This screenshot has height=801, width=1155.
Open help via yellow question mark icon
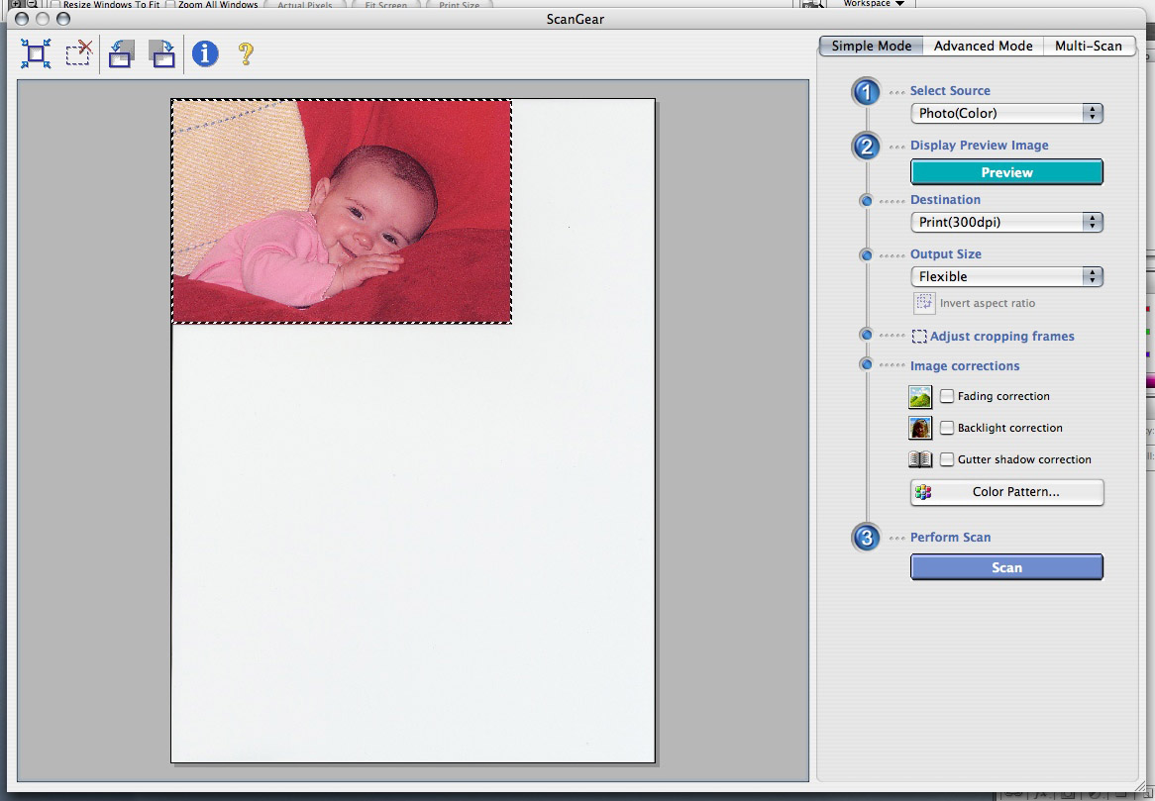(246, 53)
